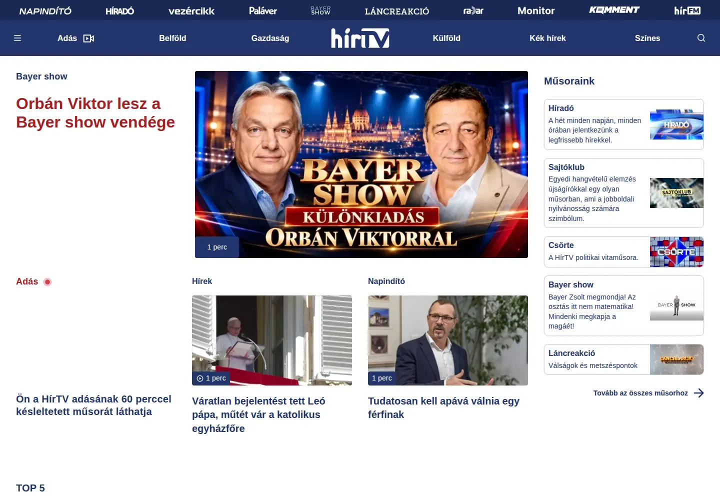
Task: Open Paláver in the top bar
Action: (263, 10)
